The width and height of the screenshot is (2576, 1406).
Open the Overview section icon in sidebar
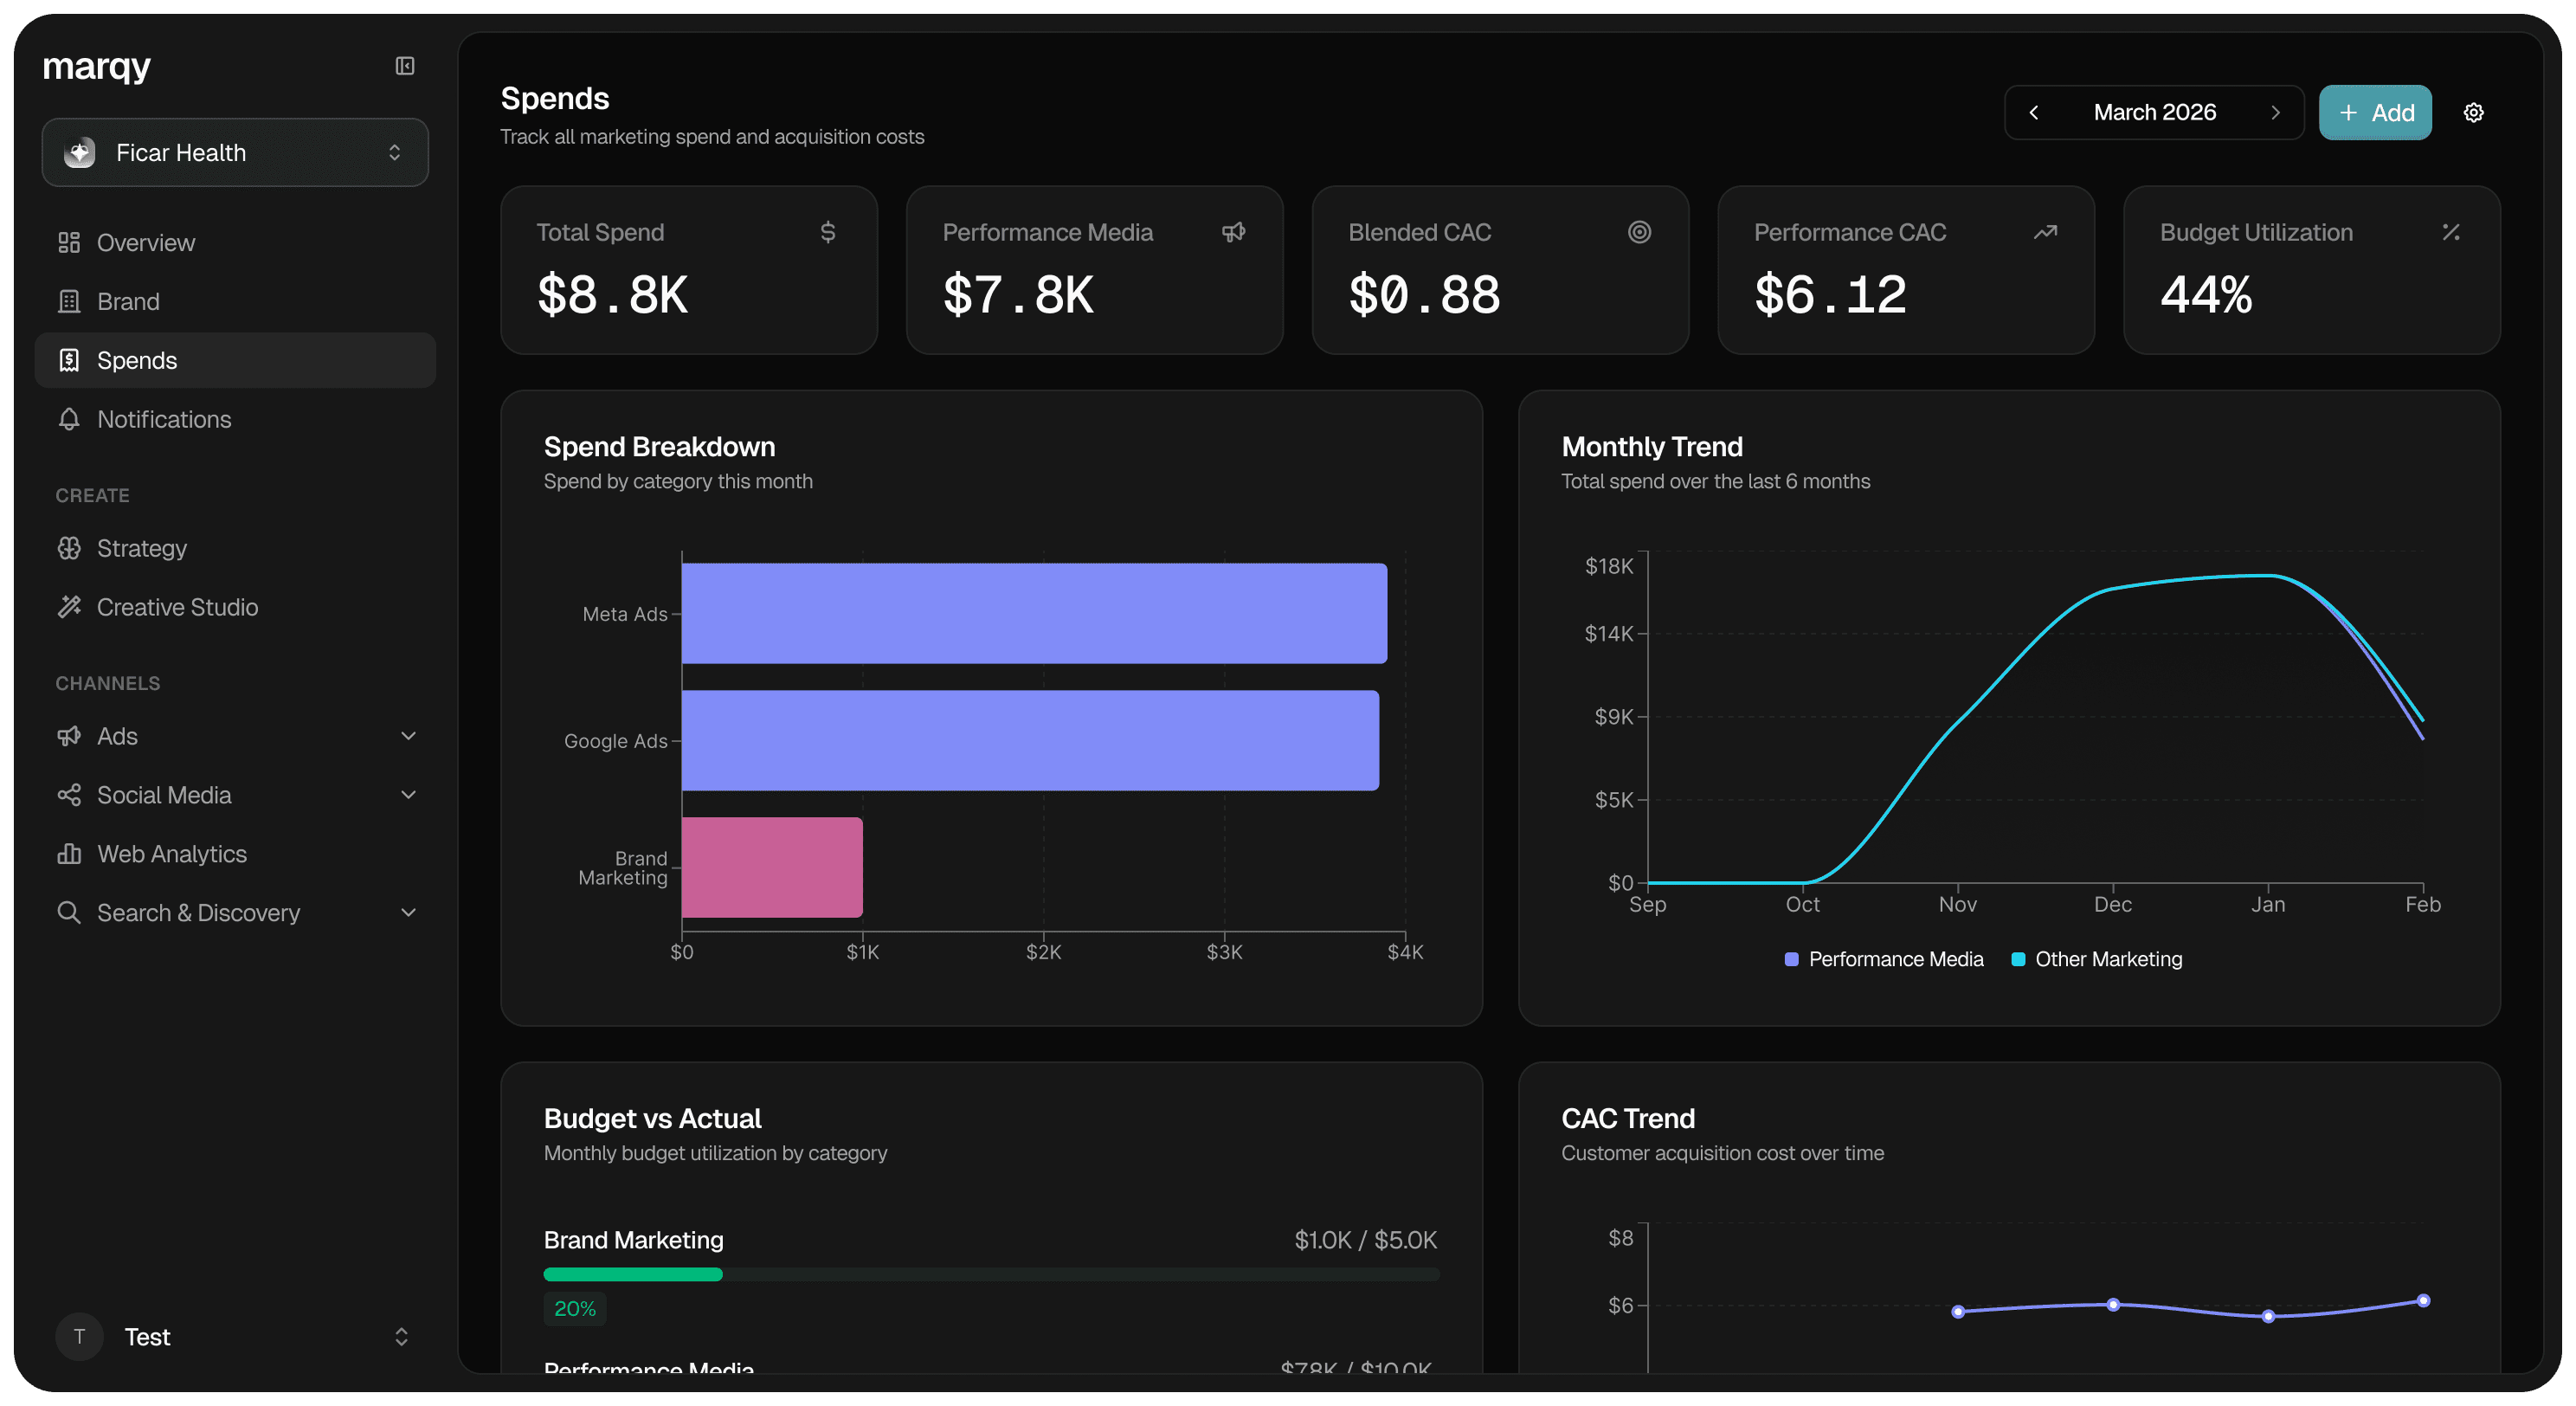(x=68, y=242)
